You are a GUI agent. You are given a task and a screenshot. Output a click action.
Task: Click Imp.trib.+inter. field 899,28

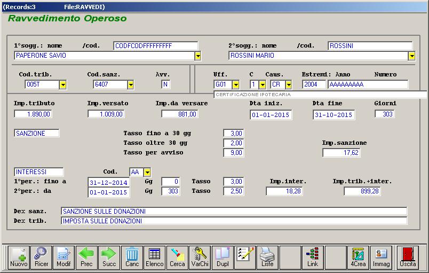click(x=362, y=191)
